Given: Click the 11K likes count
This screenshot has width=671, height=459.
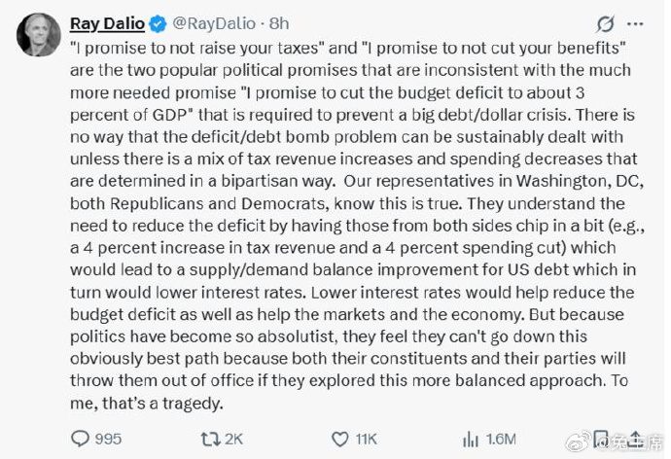Looking at the screenshot, I should 366,439.
